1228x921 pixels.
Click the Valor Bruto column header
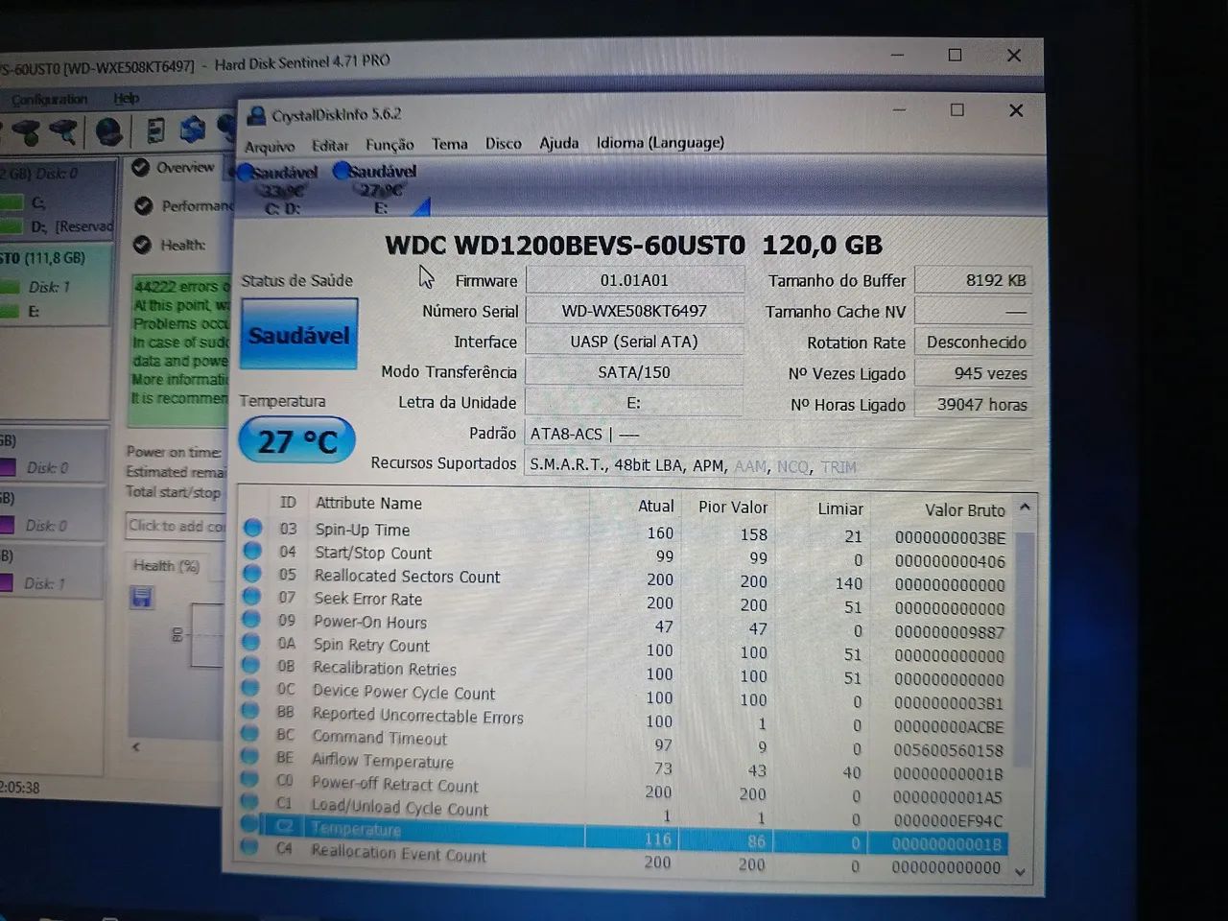[964, 510]
